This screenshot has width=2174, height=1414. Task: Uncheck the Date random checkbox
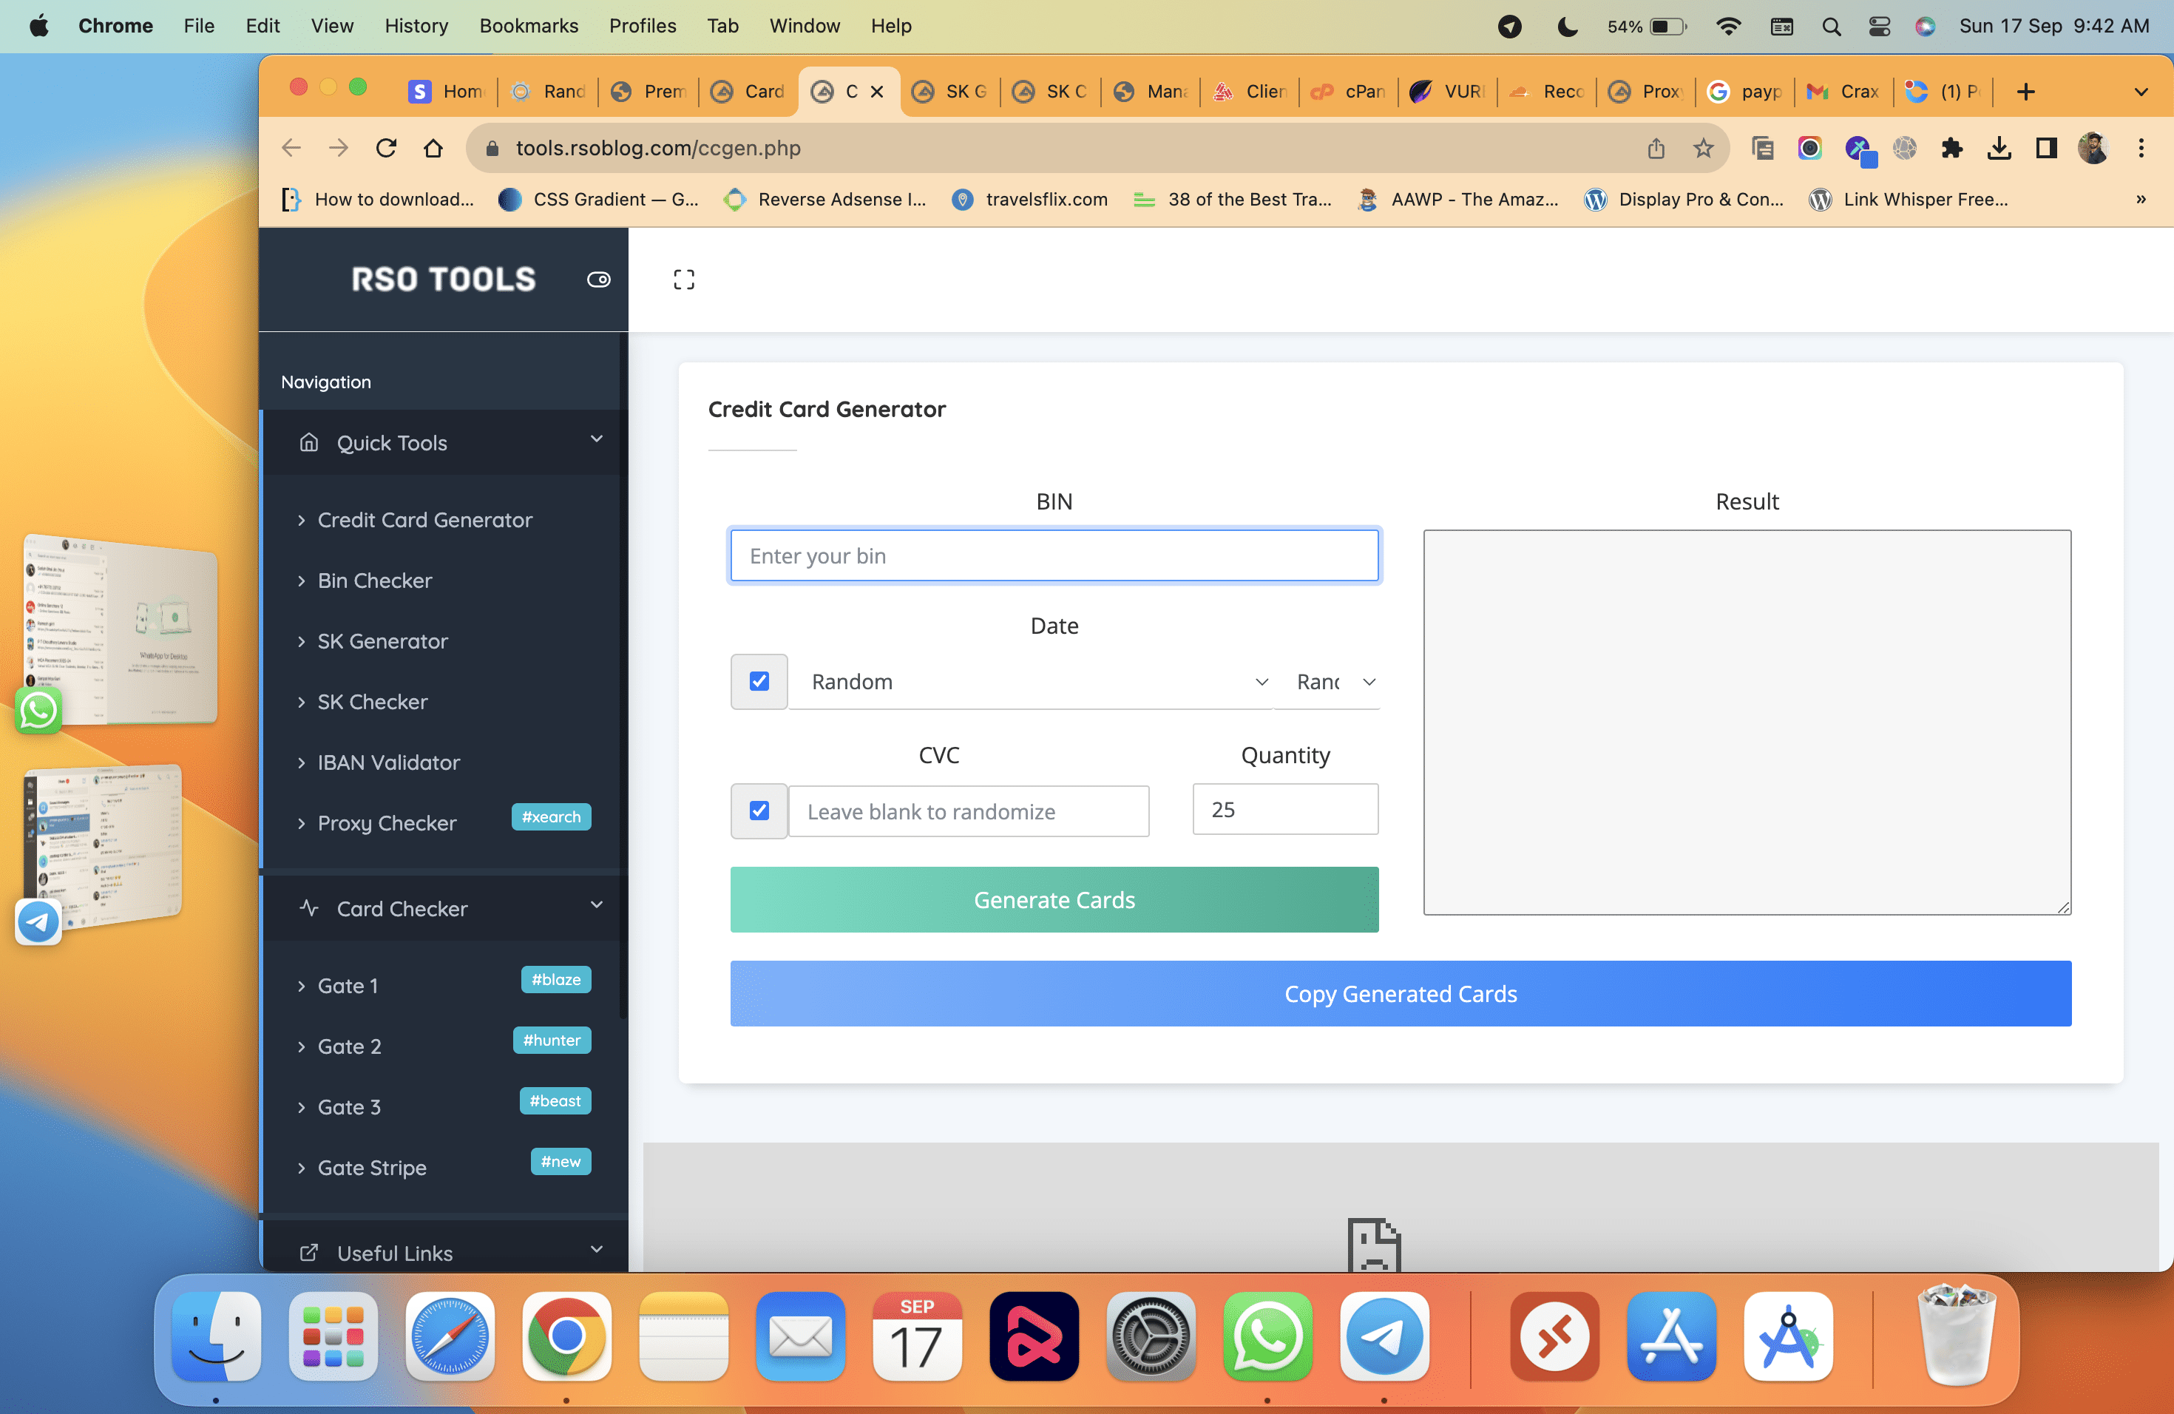[759, 681]
